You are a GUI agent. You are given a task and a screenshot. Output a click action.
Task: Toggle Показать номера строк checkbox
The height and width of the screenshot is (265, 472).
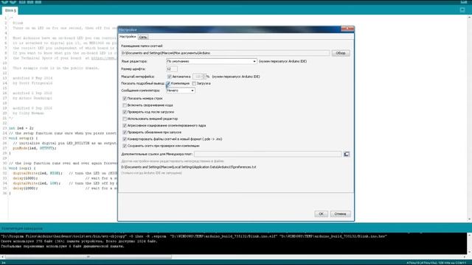click(125, 99)
